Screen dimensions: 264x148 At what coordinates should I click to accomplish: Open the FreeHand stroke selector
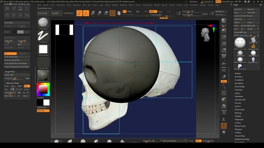coord(43,37)
